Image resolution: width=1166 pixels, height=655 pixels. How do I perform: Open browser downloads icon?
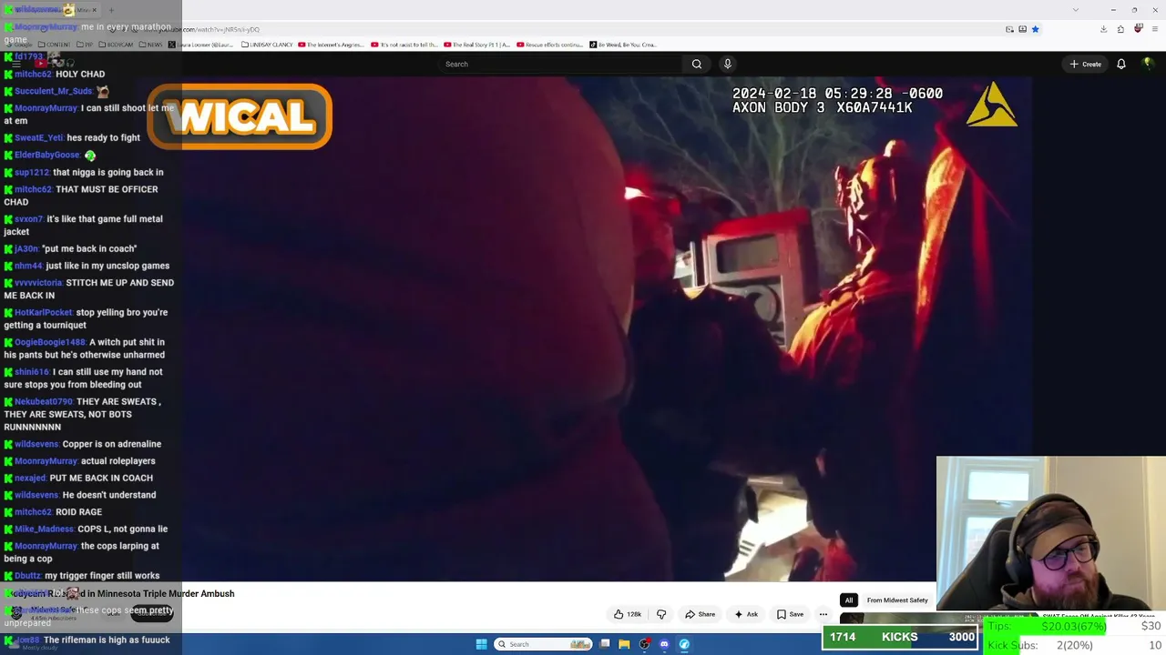pyautogui.click(x=1103, y=29)
